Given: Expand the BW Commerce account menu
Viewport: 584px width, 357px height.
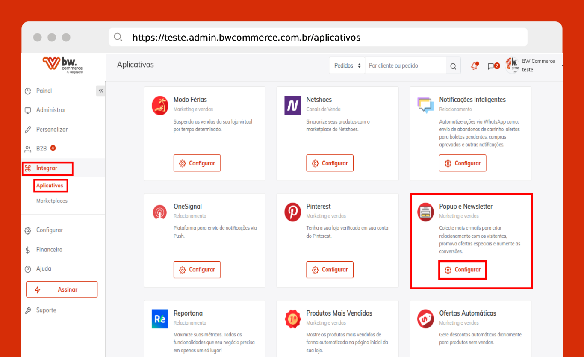Looking at the screenshot, I should (x=534, y=65).
